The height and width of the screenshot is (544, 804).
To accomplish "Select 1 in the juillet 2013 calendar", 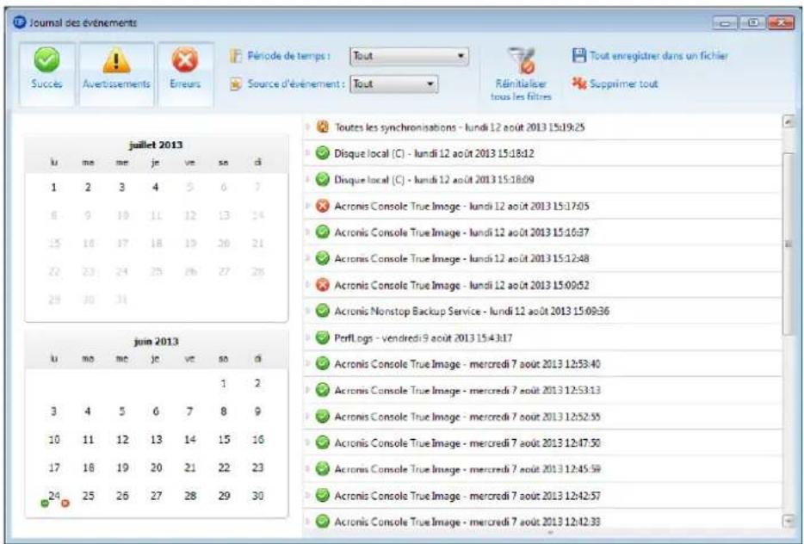I will [54, 187].
